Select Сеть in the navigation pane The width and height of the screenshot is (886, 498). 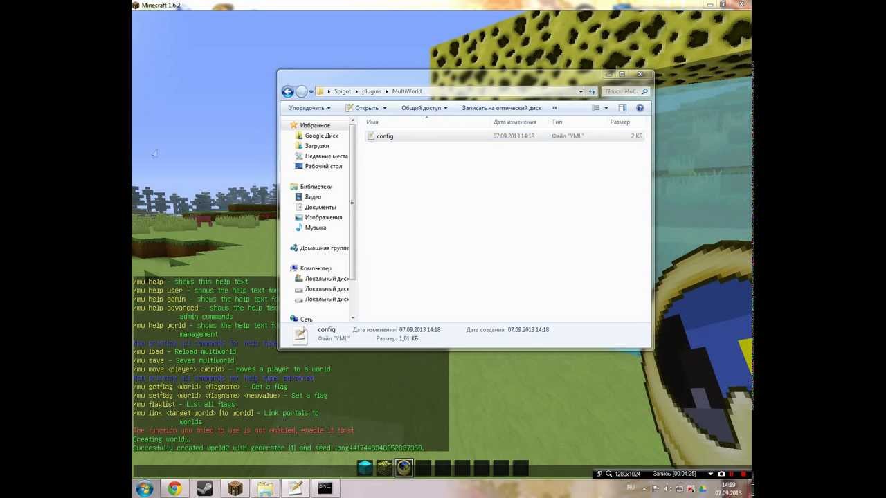pyautogui.click(x=306, y=320)
